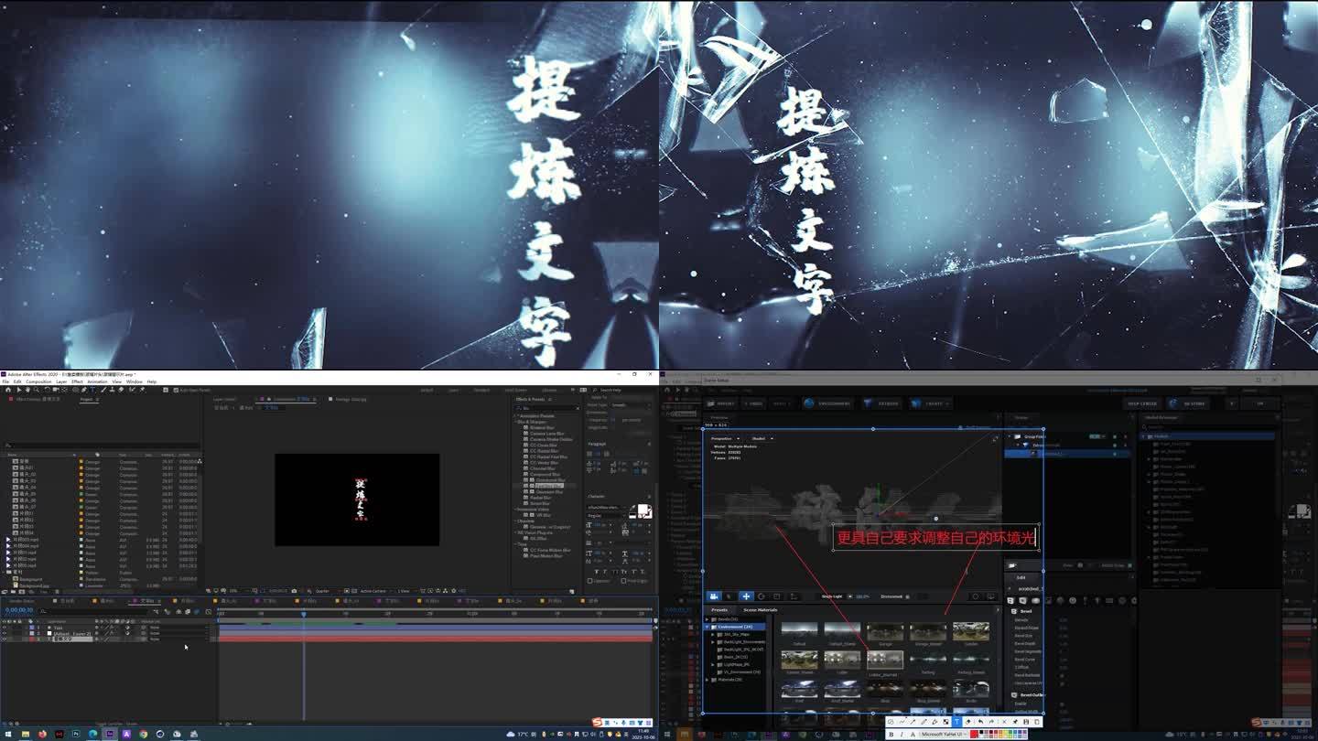Viewport: 1318px width, 741px height.
Task: Click the EXTRUDE button in Element
Action: (x=881, y=403)
